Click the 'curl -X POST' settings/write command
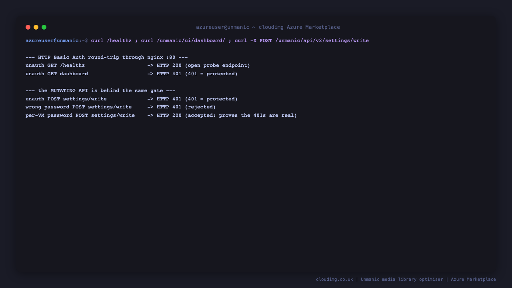 click(x=302, y=40)
